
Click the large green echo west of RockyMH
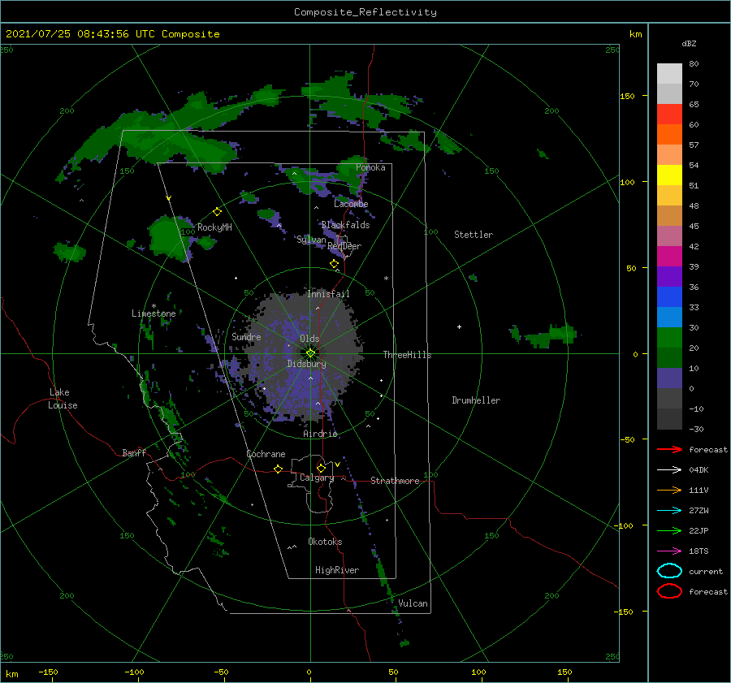(169, 238)
